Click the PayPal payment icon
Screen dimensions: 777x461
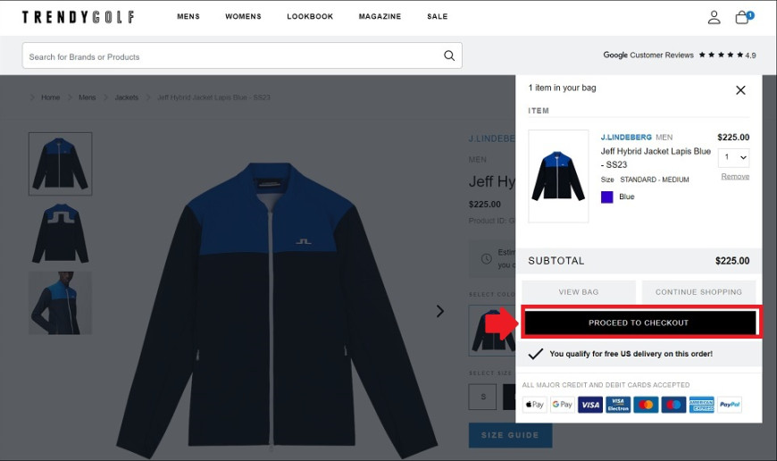coord(730,405)
